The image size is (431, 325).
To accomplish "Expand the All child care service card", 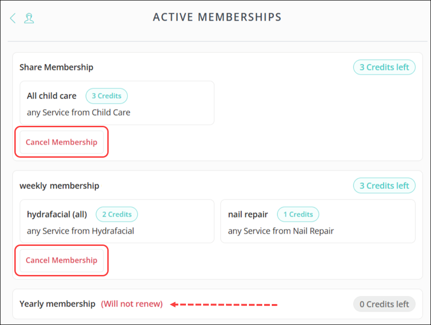I will point(117,102).
